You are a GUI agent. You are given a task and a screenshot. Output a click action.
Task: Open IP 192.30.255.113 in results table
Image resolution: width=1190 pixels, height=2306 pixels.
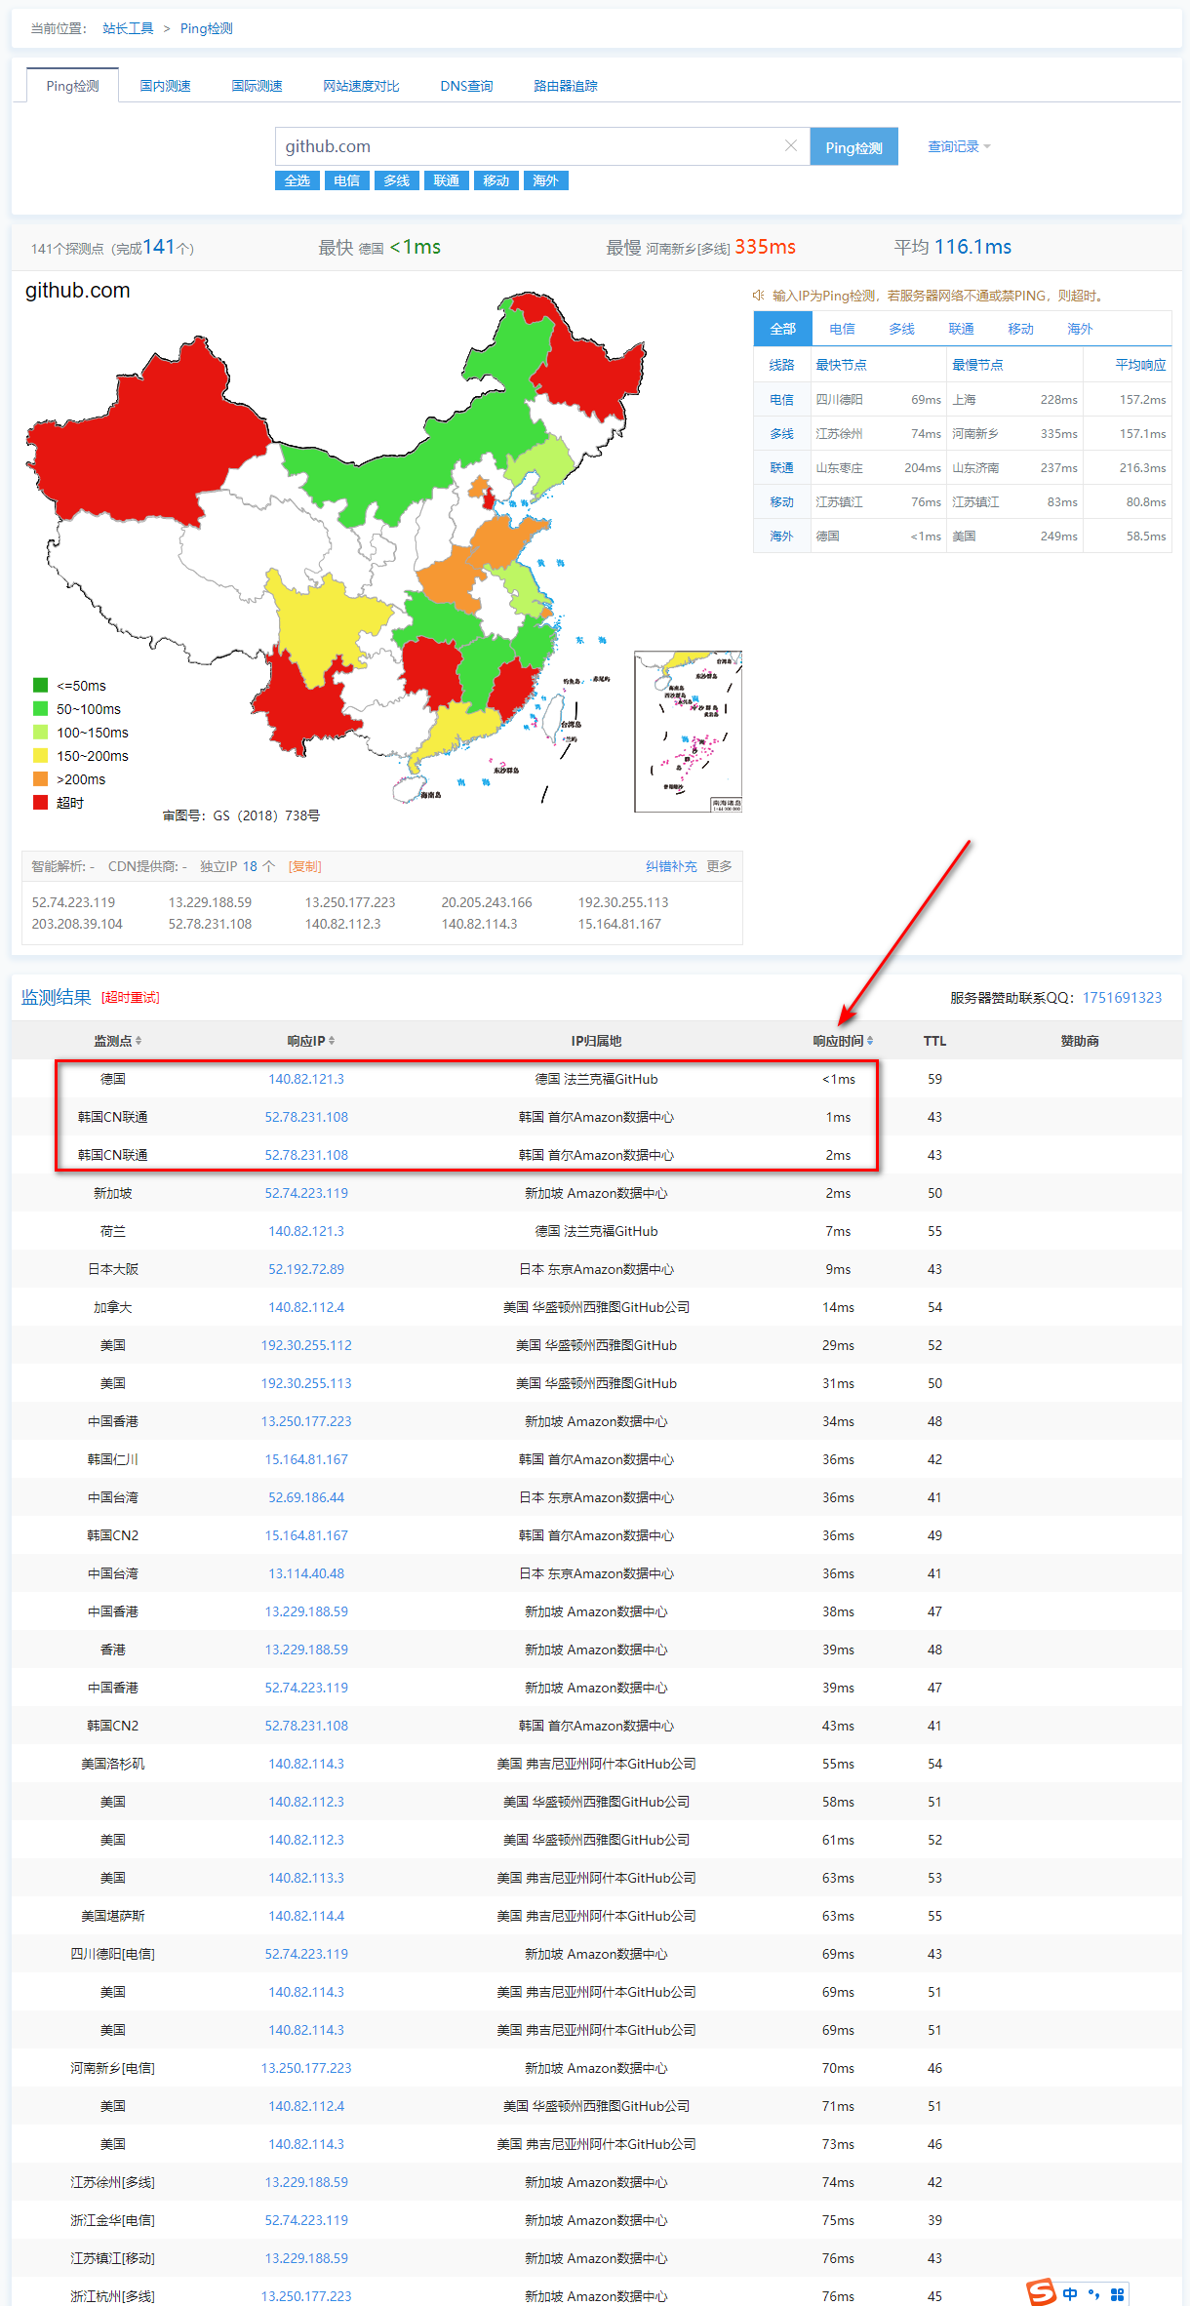[x=306, y=1383]
